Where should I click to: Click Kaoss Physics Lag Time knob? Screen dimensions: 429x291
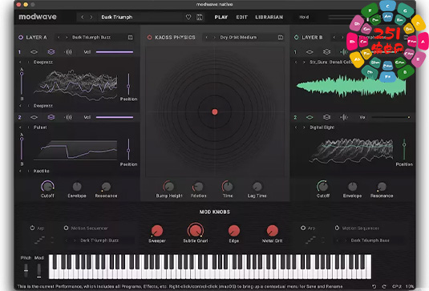pyautogui.click(x=257, y=187)
